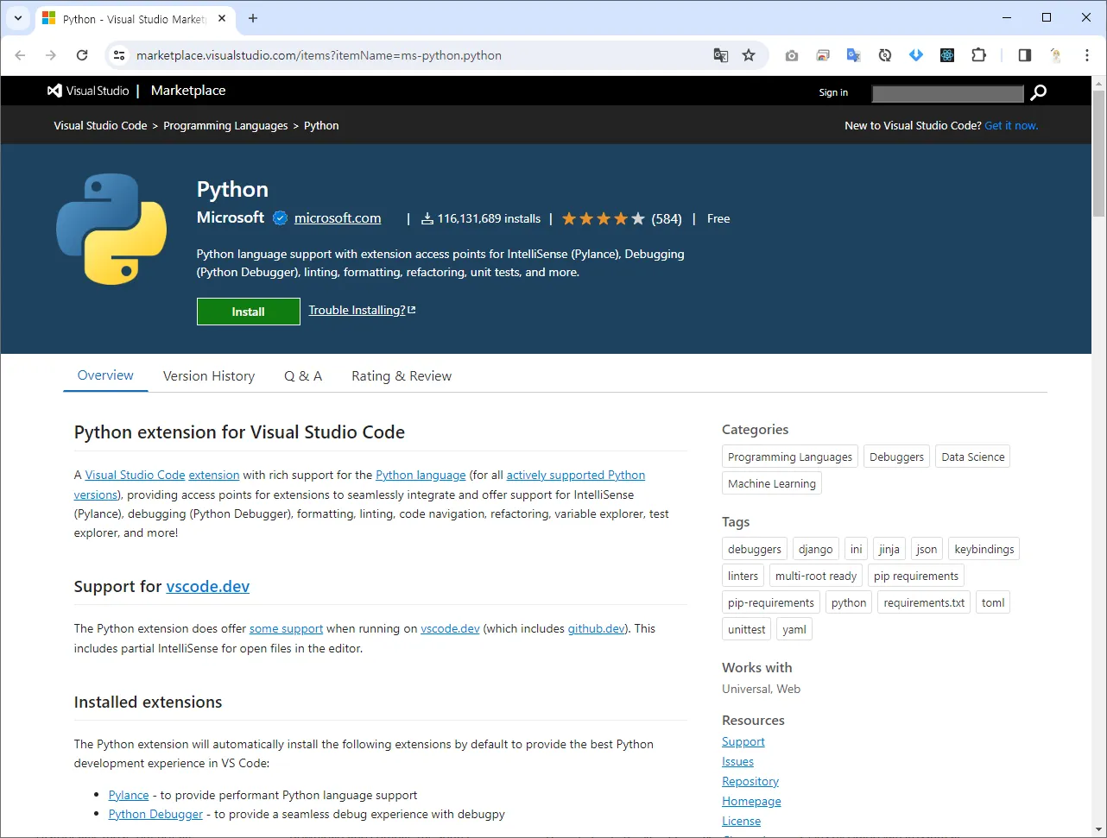Click the requirements.txt tag
1107x838 pixels.
924,602
